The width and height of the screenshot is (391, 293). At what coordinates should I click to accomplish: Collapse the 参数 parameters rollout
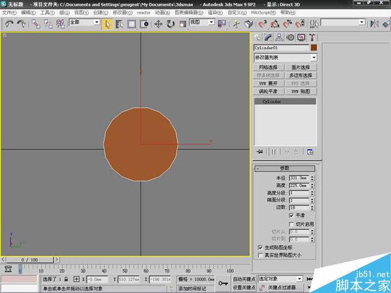pyautogui.click(x=285, y=168)
